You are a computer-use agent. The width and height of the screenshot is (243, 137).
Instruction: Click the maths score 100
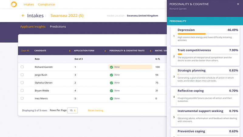157,67
